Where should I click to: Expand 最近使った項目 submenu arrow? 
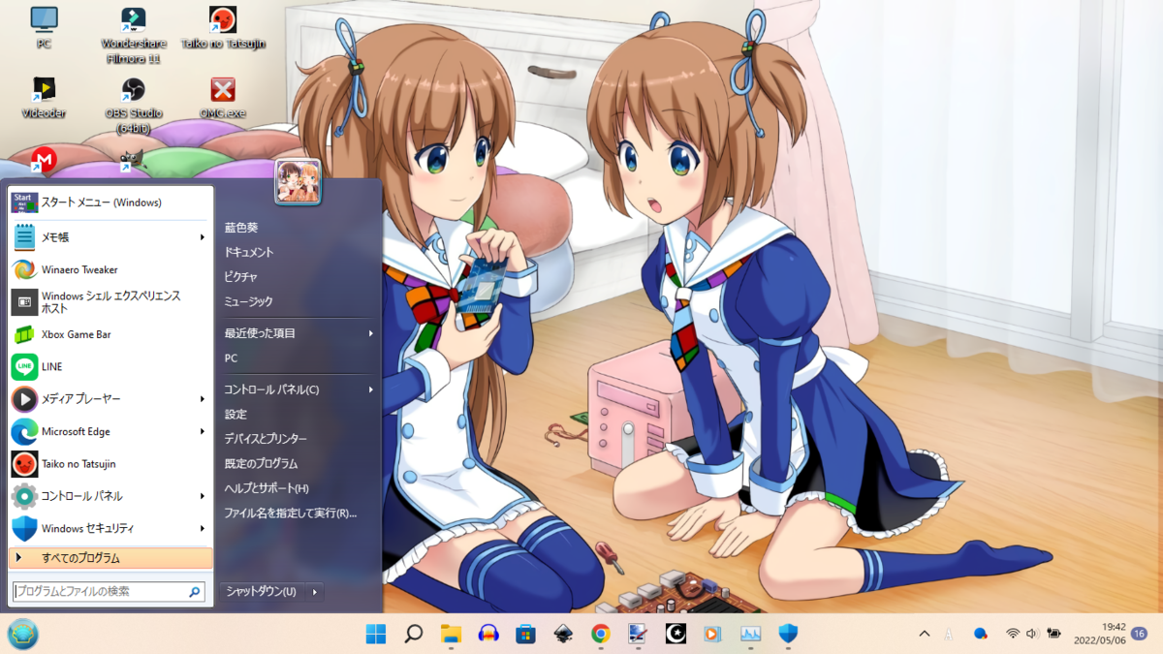point(370,333)
